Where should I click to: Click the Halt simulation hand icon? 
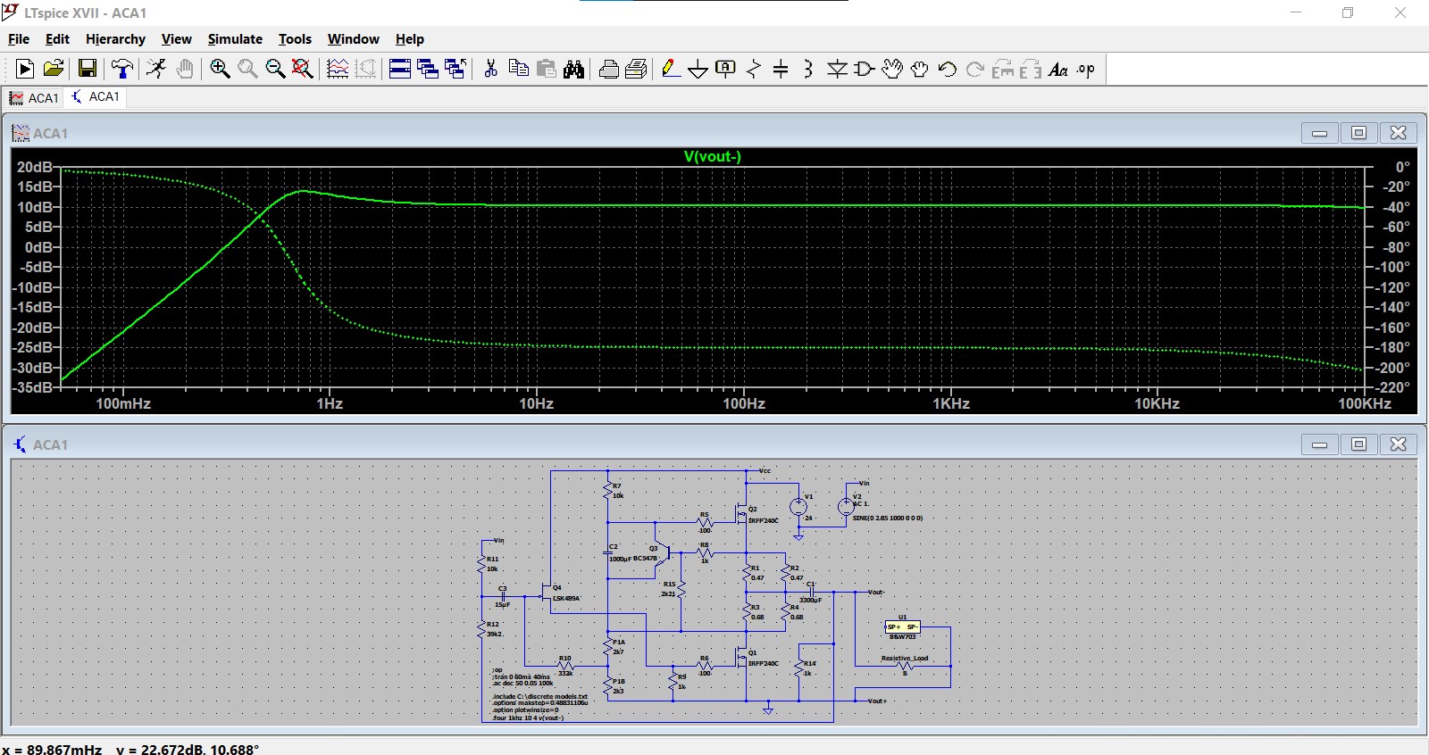tap(185, 69)
